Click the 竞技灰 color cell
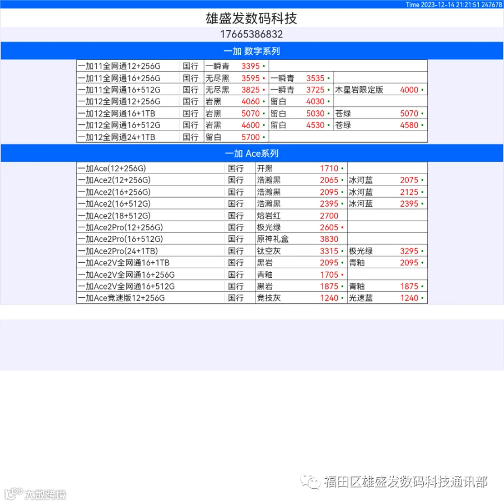The width and height of the screenshot is (504, 504). click(269, 298)
